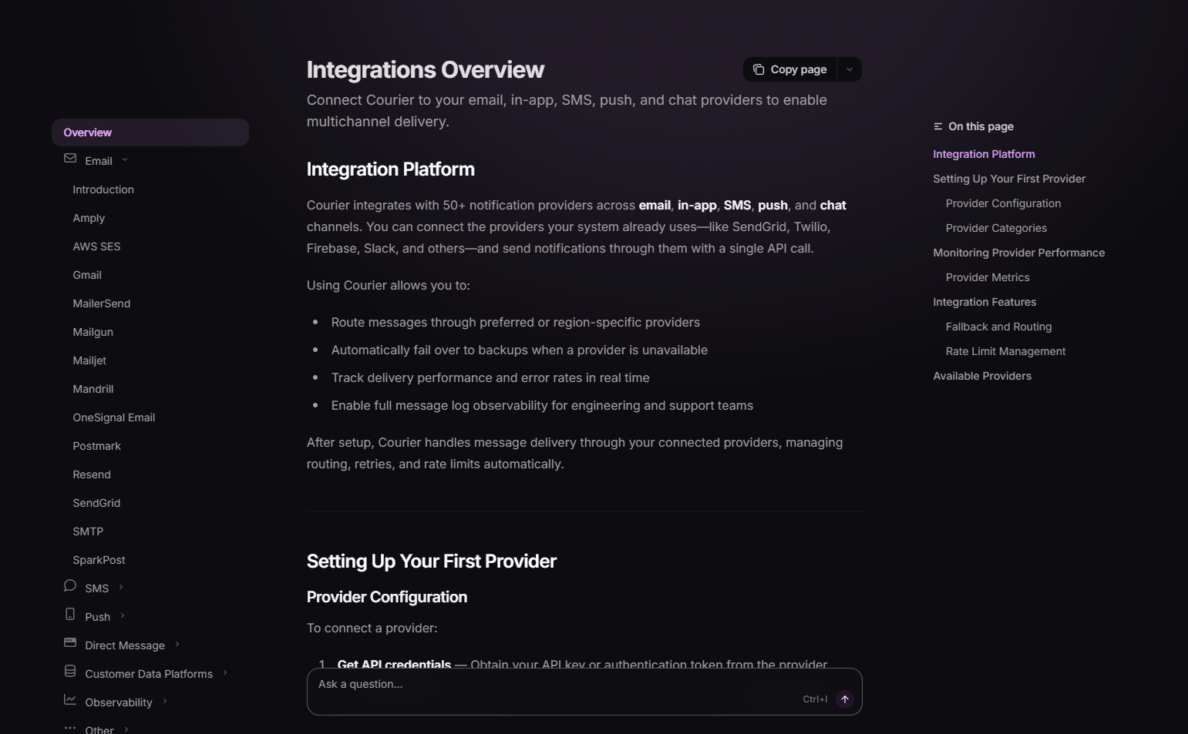Viewport: 1188px width, 734px height.
Task: Click the Push phone icon
Action: 70,614
